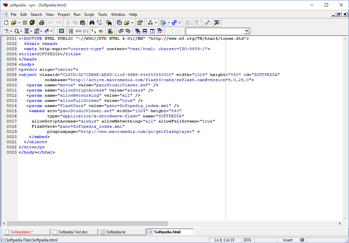This screenshot has width=349, height=243.
Task: Click the open file folder icon
Action: [14, 23]
